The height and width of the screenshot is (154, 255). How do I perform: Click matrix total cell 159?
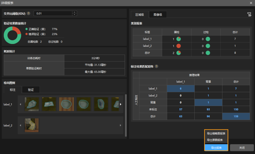coord(236,116)
